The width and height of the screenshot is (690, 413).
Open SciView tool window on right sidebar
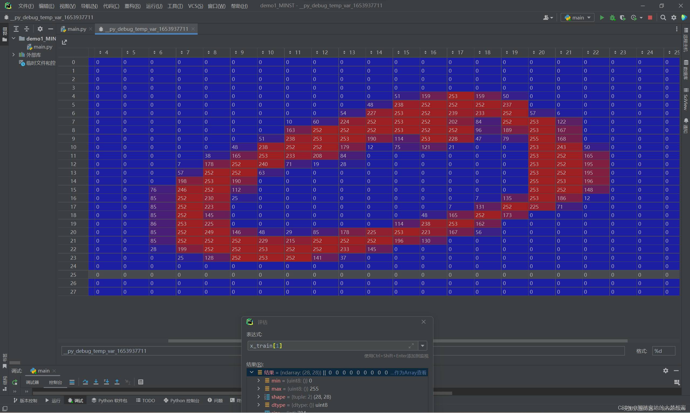pyautogui.click(x=686, y=99)
